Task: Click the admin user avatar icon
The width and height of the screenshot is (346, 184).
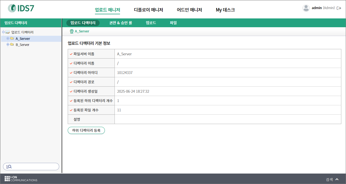Action: click(306, 8)
